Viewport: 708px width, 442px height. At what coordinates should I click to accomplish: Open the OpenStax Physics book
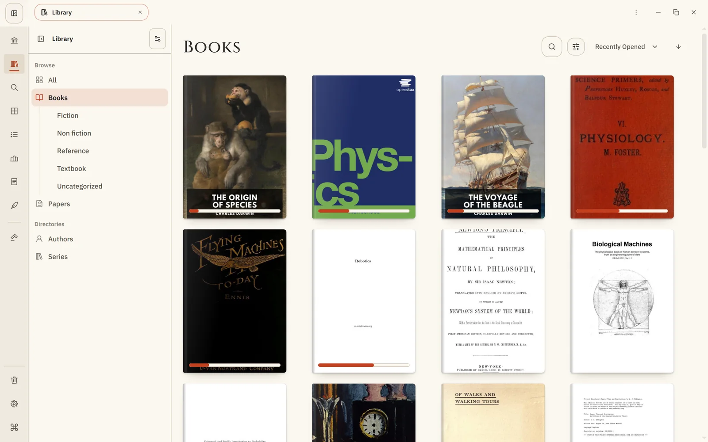(364, 147)
